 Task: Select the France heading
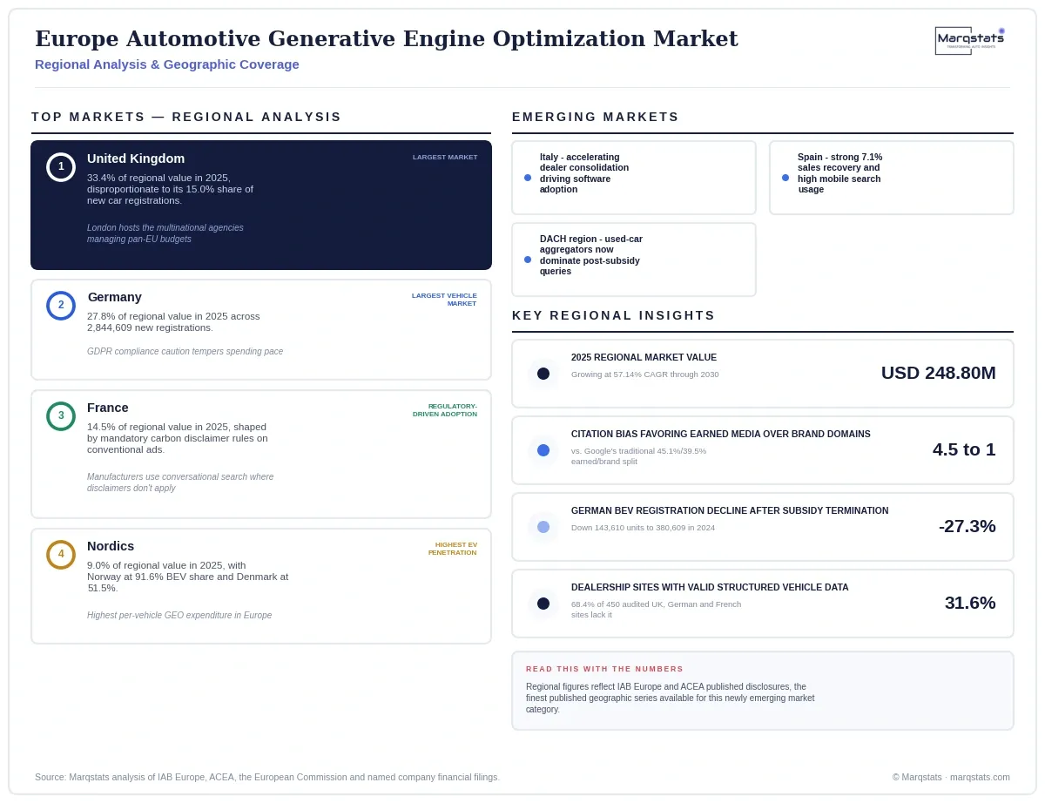[108, 408]
